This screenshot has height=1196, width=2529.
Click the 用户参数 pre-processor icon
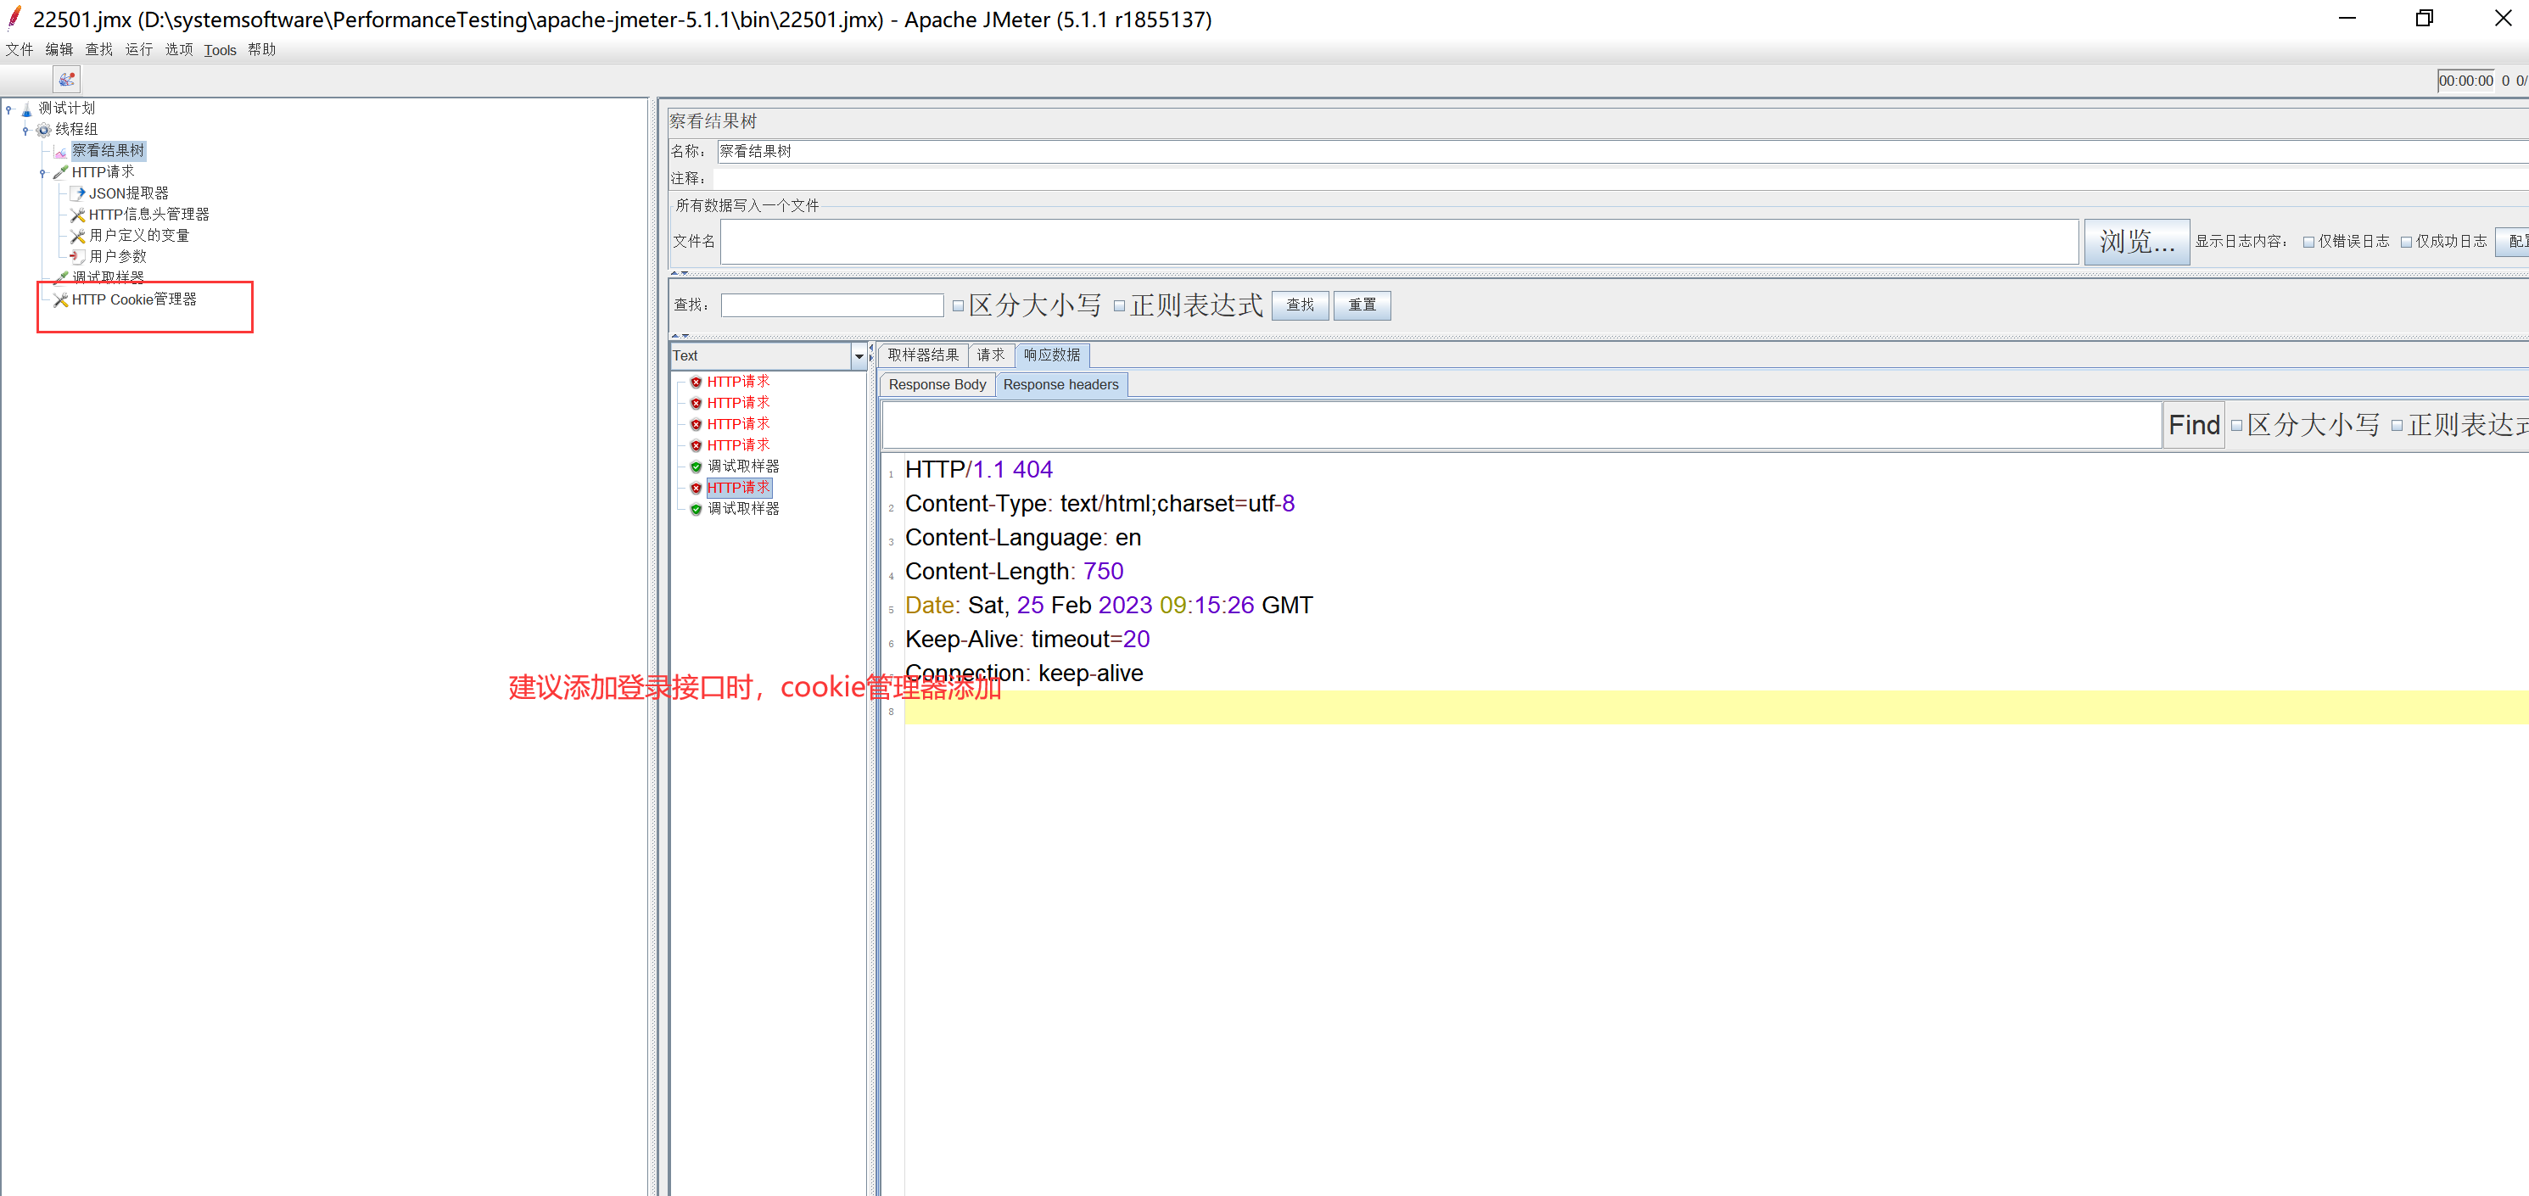(77, 256)
